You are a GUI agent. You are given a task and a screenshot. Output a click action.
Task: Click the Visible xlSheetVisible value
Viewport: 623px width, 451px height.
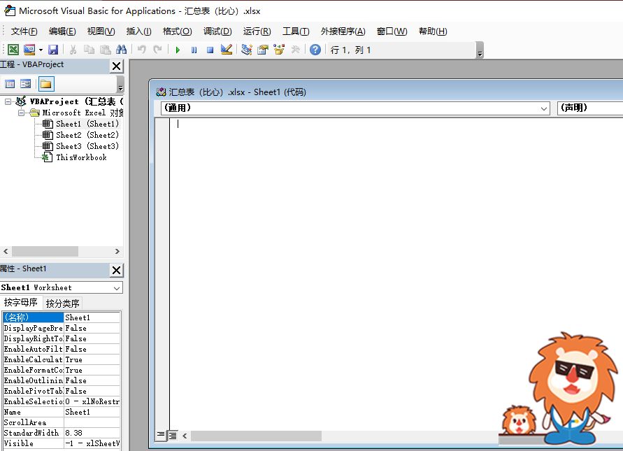[x=92, y=443]
